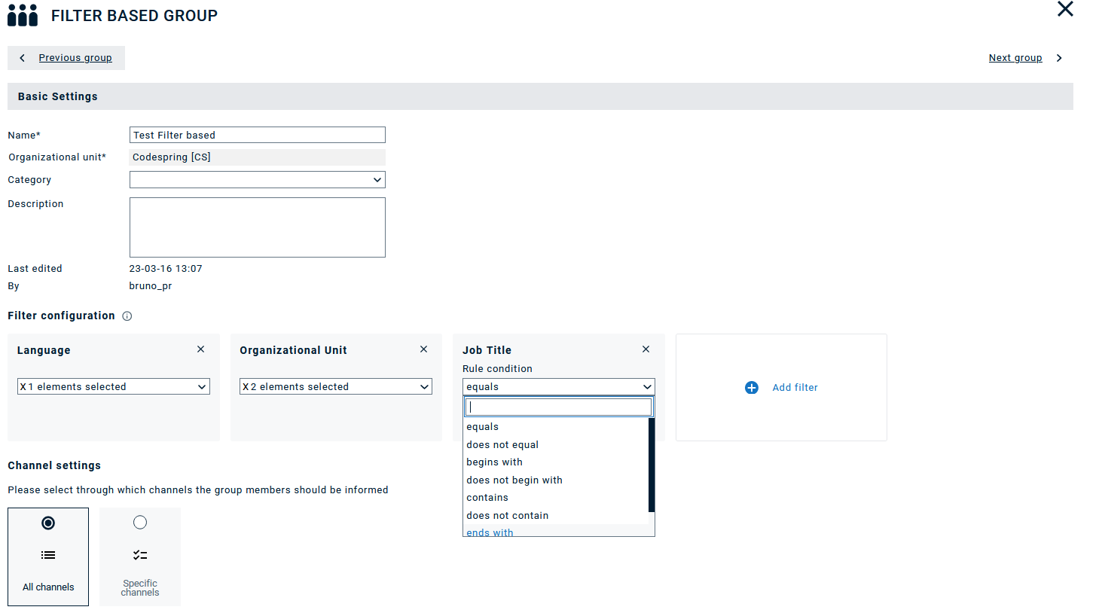Choose 'equals' from the rule list
1102x616 pixels.
(x=556, y=427)
